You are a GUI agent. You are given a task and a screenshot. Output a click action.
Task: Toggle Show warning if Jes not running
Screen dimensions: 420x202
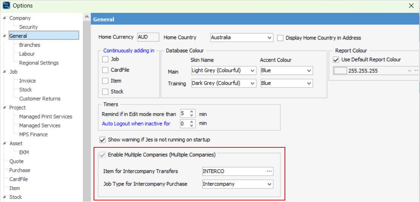102,140
